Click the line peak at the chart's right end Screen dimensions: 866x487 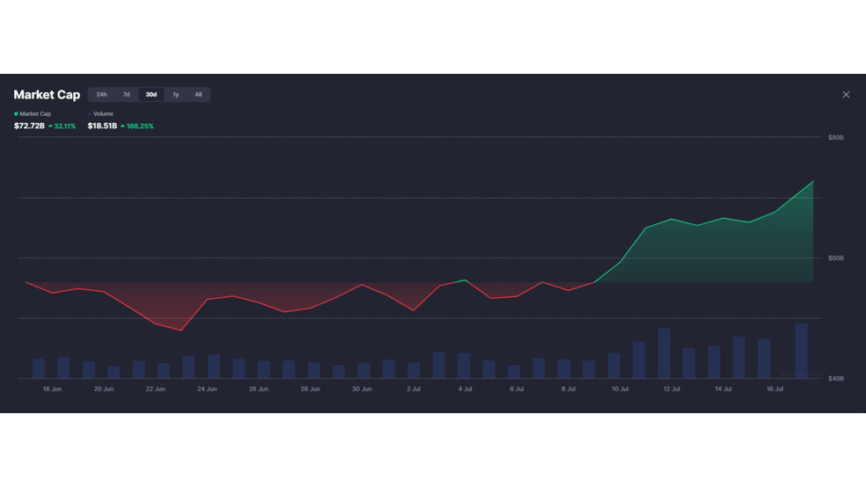[x=813, y=181]
